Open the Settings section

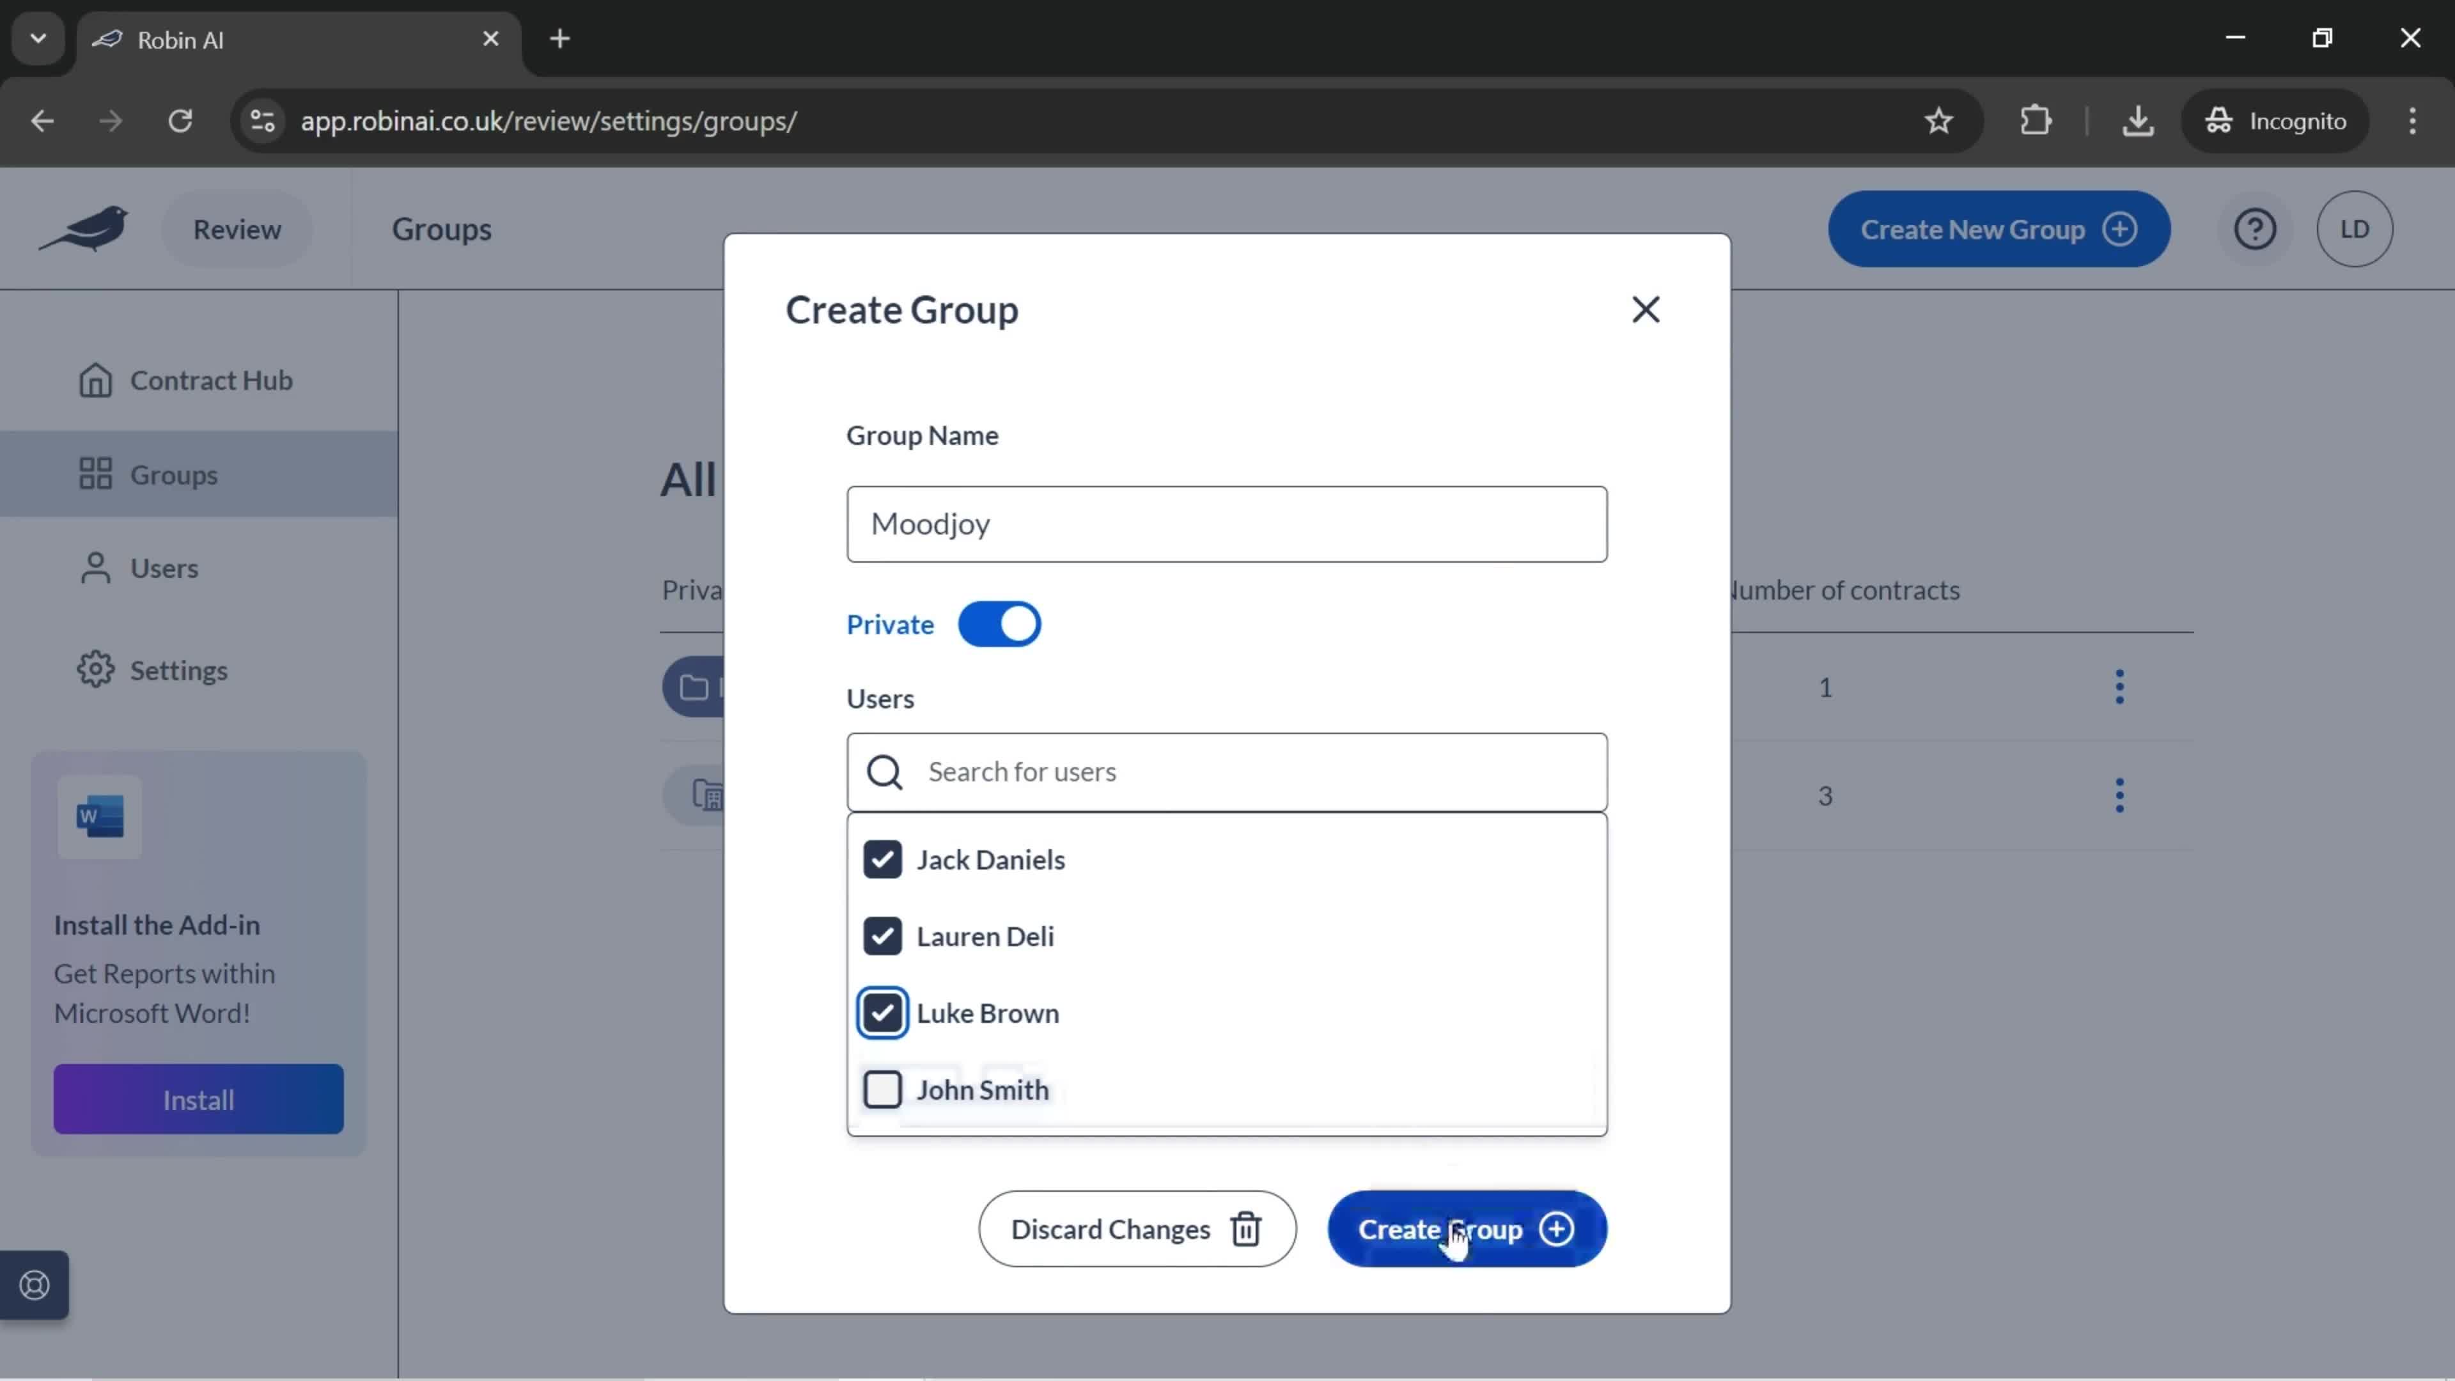(179, 669)
